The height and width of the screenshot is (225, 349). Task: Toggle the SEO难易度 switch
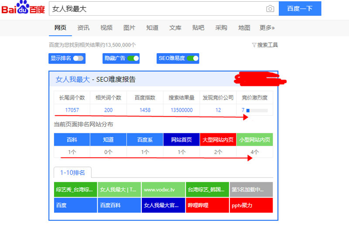pyautogui.click(x=192, y=58)
